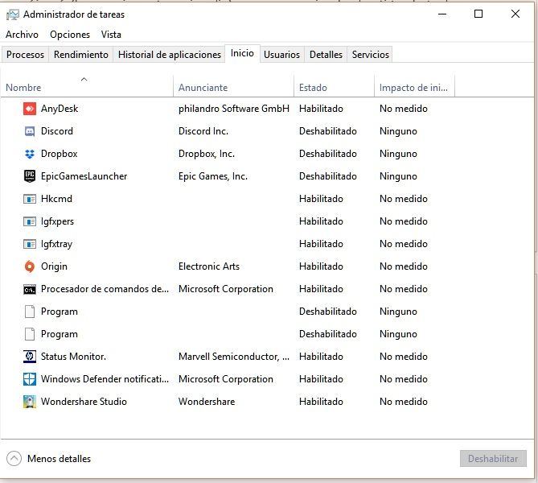The width and height of the screenshot is (538, 483).
Task: Sort by Impacto de inicio column
Action: (x=413, y=88)
